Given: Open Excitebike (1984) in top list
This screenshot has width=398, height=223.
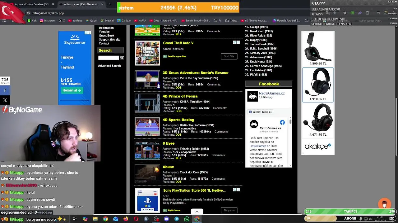Looking at the screenshot, I should coord(261,70).
